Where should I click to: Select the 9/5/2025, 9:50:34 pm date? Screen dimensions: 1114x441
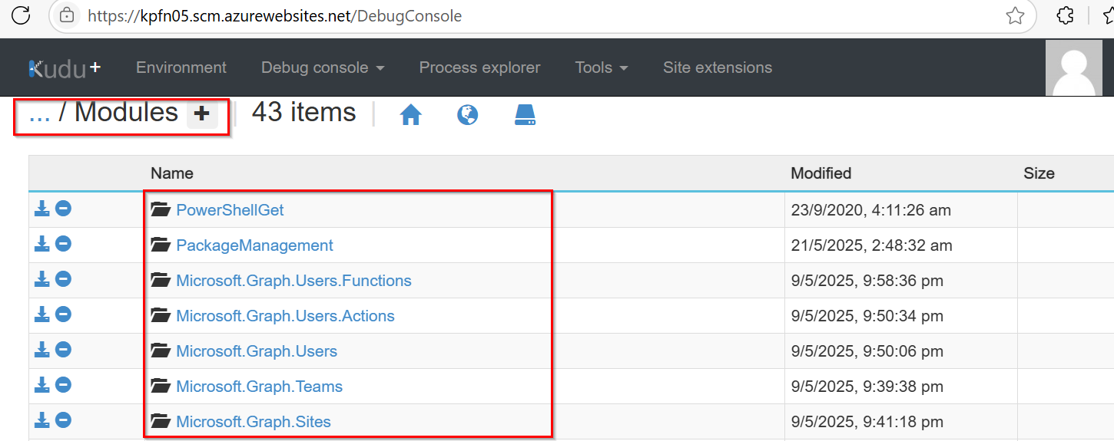pyautogui.click(x=867, y=315)
